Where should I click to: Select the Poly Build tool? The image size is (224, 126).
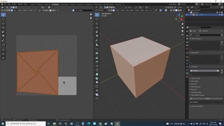point(97,74)
